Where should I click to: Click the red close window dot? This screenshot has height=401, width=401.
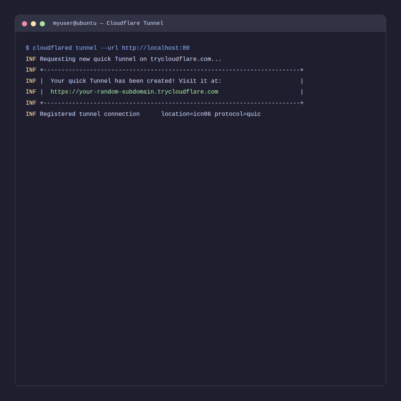pos(25,24)
